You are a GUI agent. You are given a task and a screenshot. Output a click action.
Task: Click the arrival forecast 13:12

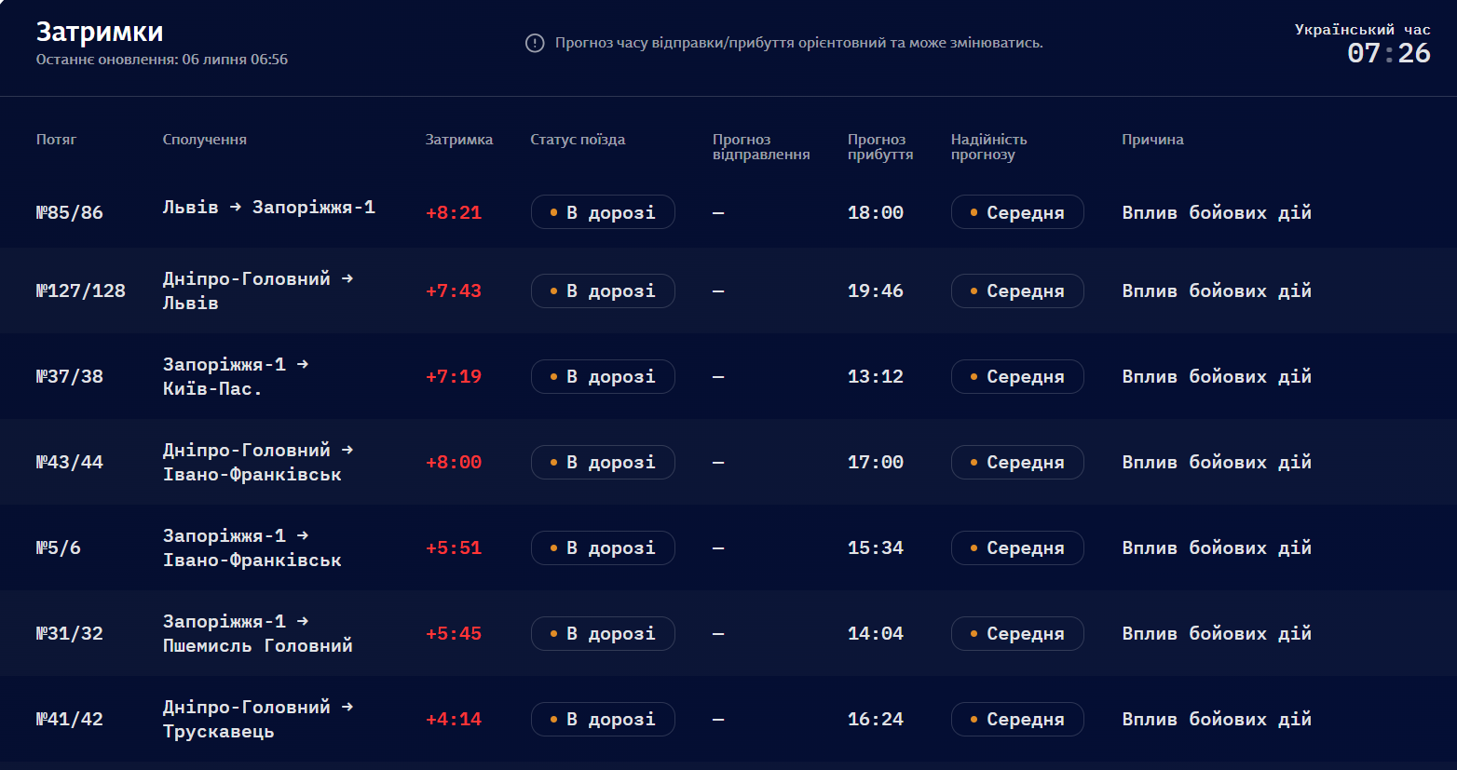(x=876, y=376)
